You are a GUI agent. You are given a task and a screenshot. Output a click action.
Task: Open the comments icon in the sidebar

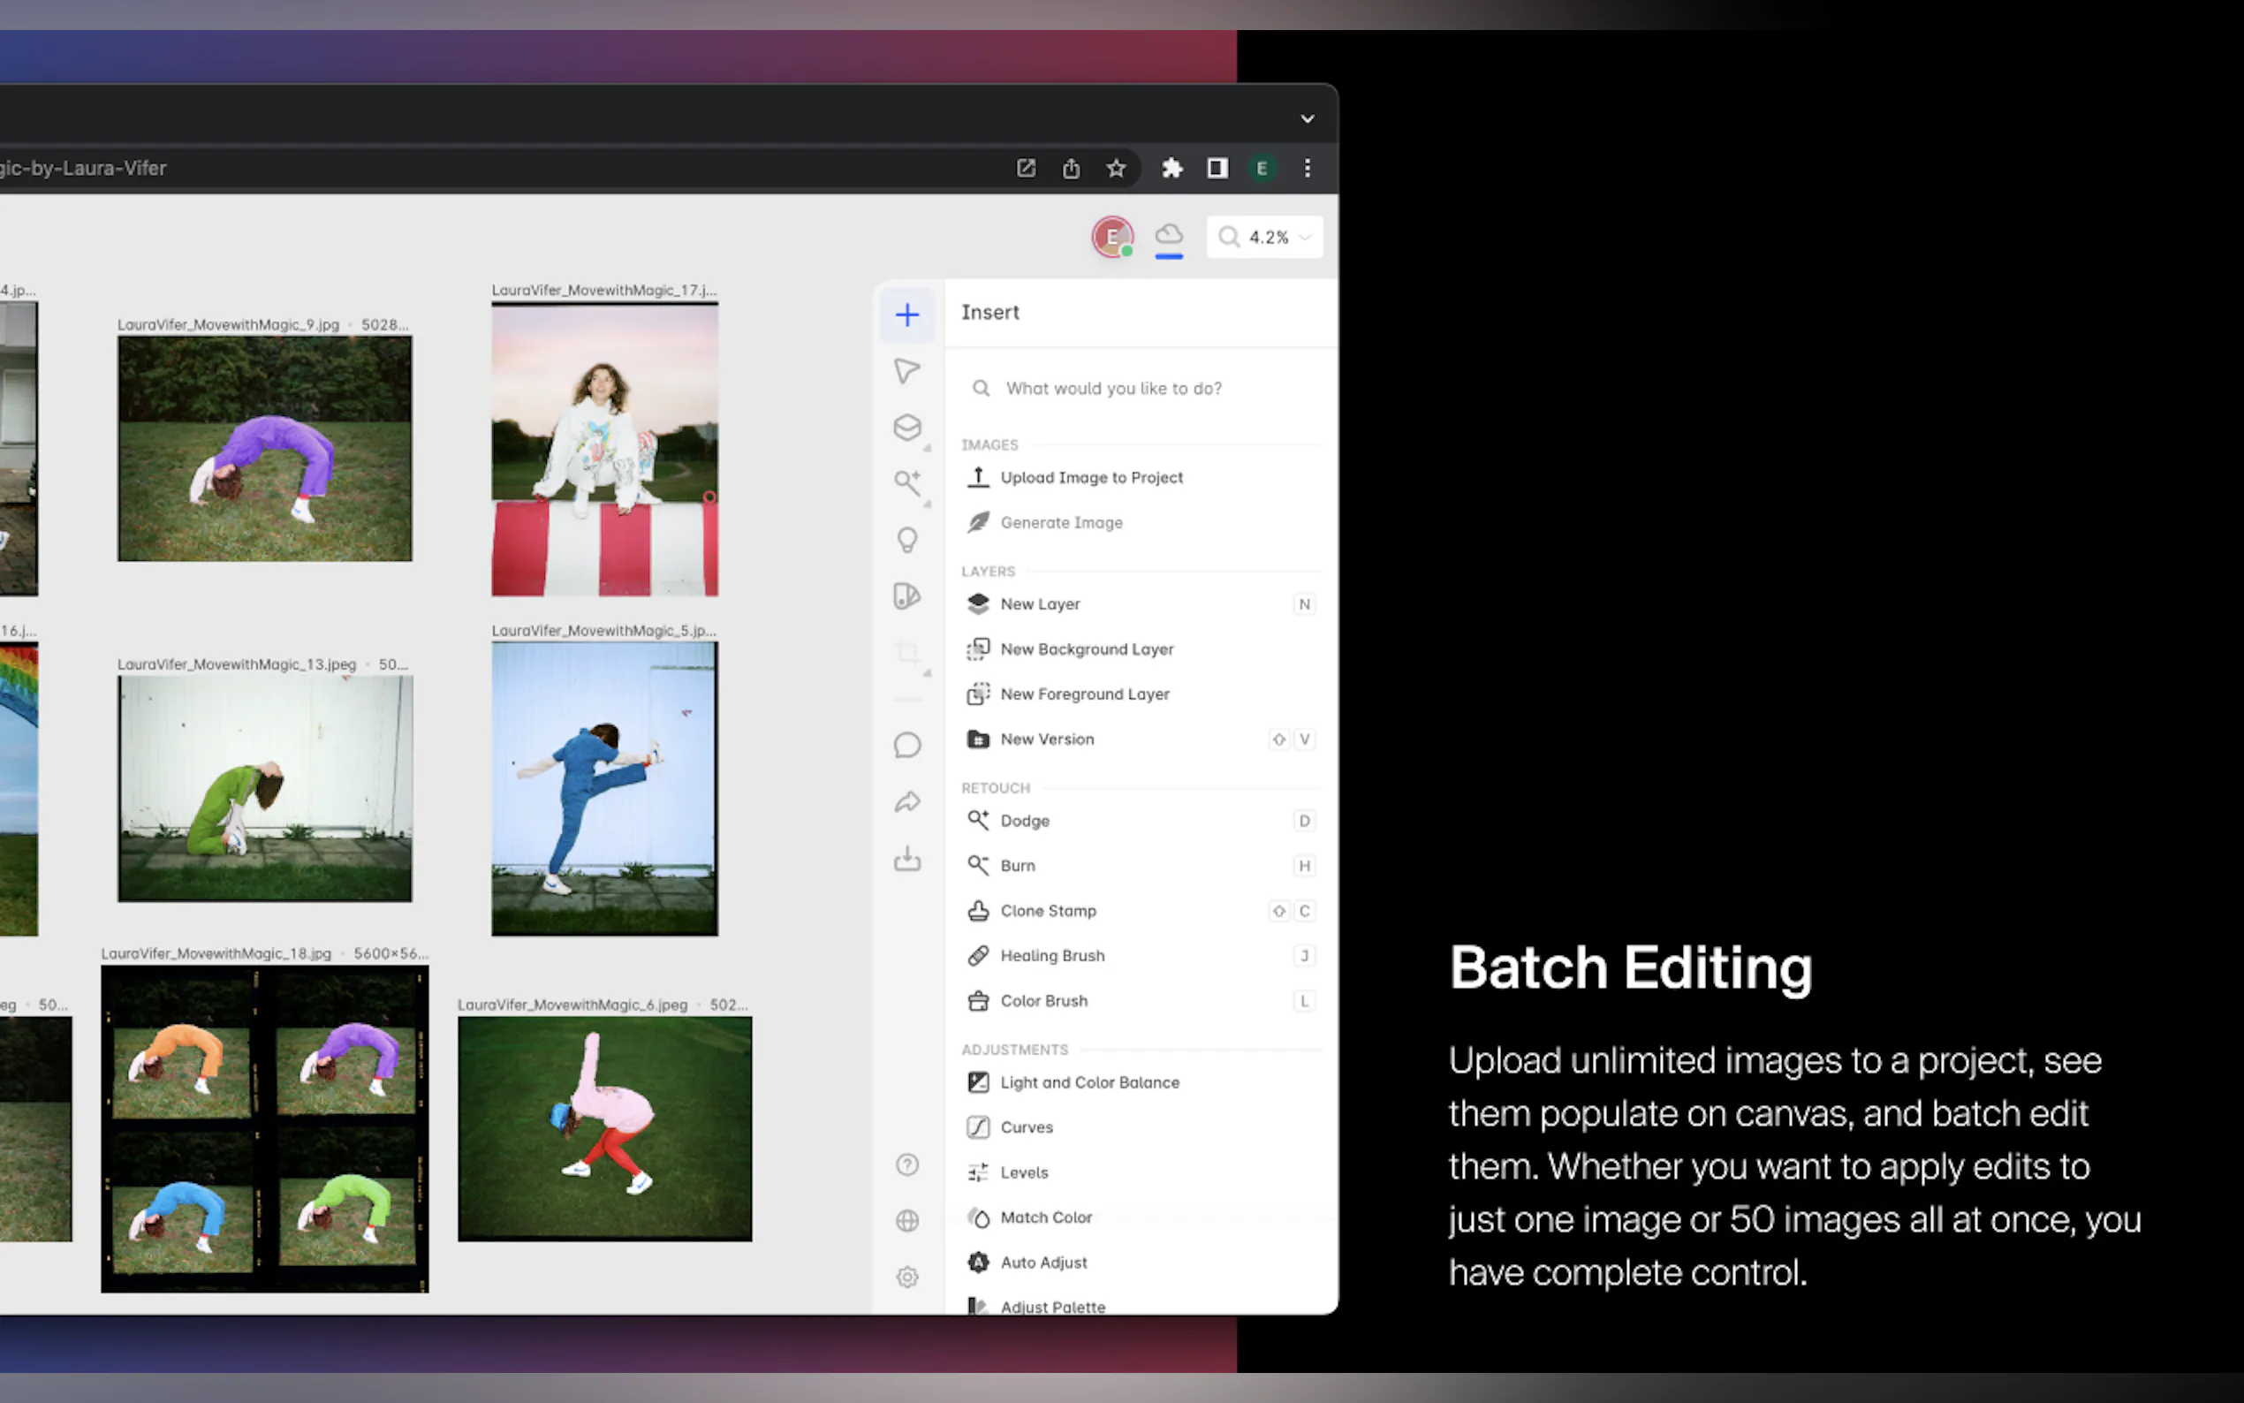tap(906, 745)
